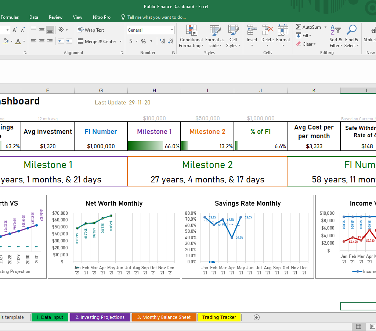Click the font color swatch button
376x331 pixels.
(x=18, y=42)
